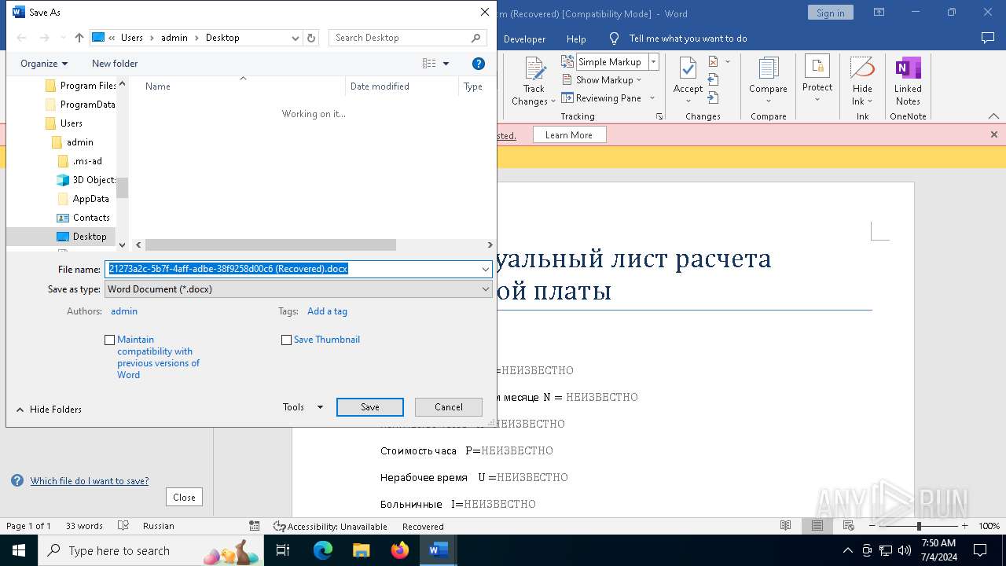
Task: Click Tell me lightbulb icon
Action: point(615,39)
